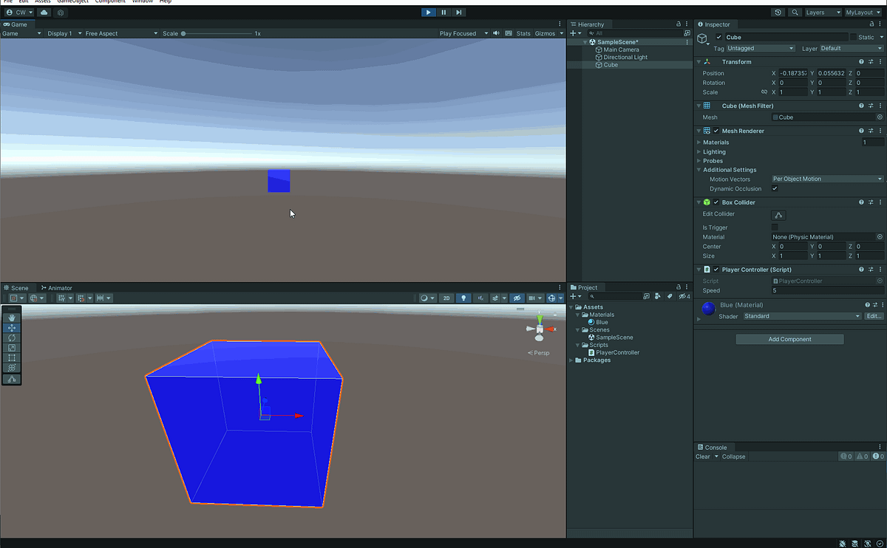Click the Box Collider component icon
This screenshot has height=548, width=887.
click(x=708, y=202)
